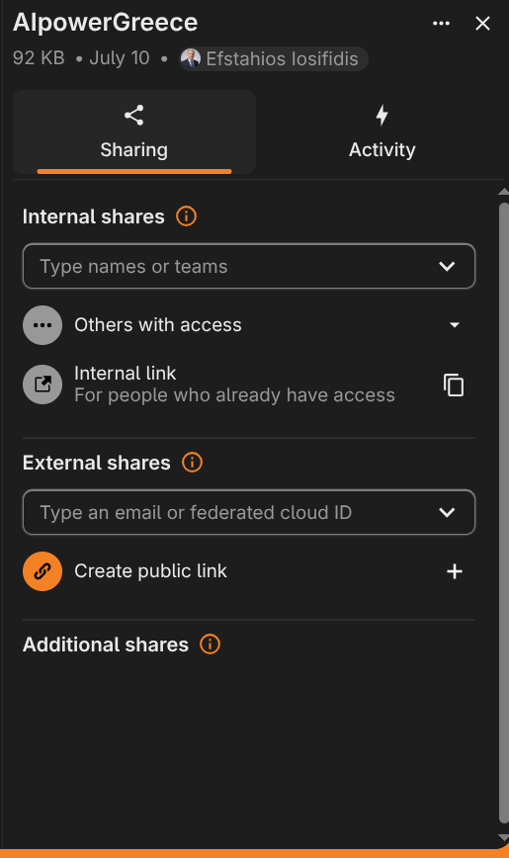Image resolution: width=509 pixels, height=858 pixels.
Task: Click the orange public link chain icon
Action: [x=42, y=571]
